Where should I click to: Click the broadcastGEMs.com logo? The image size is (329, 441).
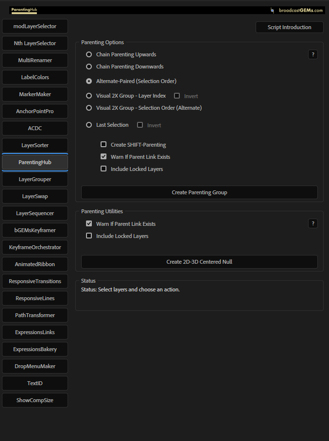[x=297, y=10]
